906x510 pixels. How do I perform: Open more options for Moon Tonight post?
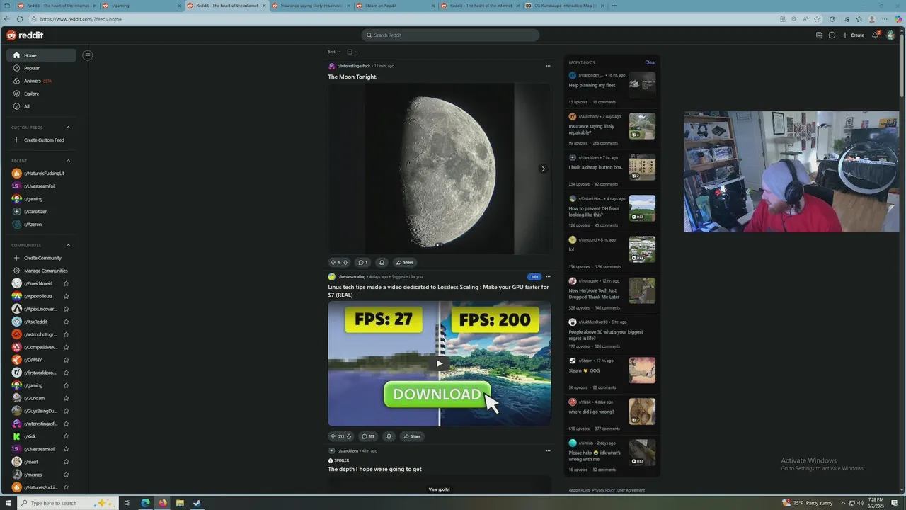point(548,66)
